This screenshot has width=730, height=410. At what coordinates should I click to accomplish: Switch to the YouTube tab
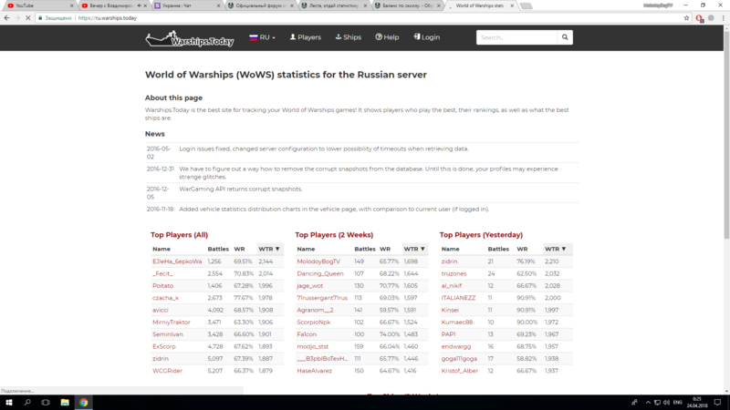38,5
